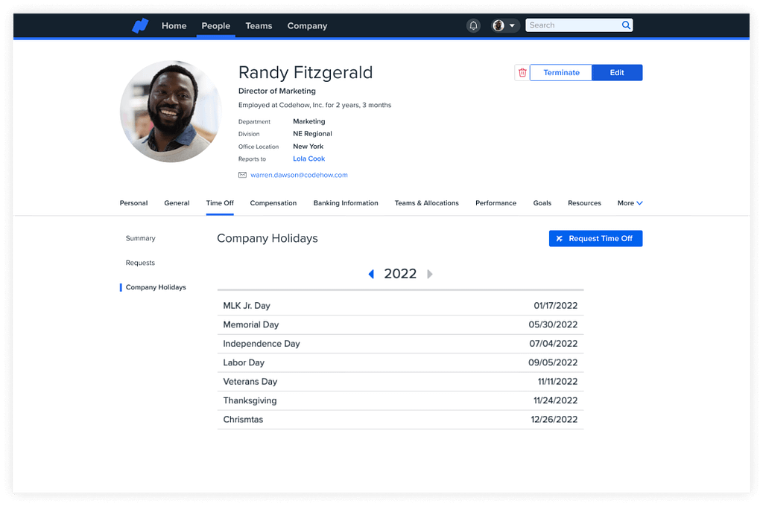Viewport: 763px width, 506px height.
Task: Open Lola Cook's profile link
Action: (309, 158)
